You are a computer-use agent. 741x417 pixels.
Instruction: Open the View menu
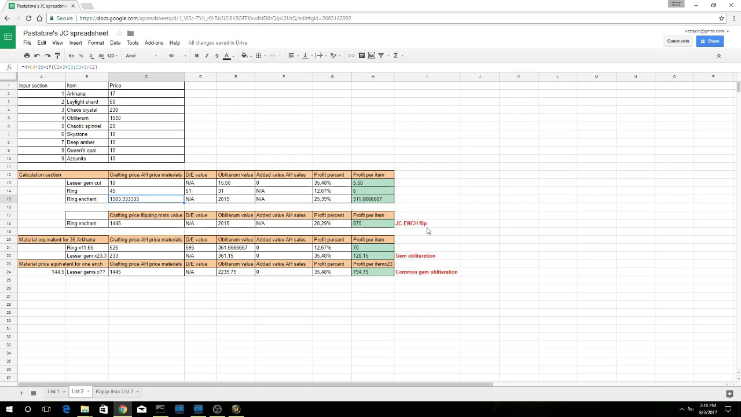57,43
